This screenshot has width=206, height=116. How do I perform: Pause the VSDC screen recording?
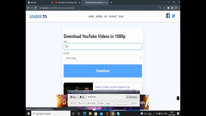point(73,97)
